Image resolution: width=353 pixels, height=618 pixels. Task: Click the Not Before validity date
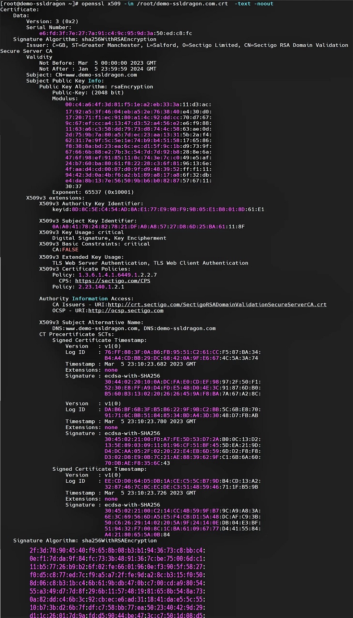click(97, 63)
